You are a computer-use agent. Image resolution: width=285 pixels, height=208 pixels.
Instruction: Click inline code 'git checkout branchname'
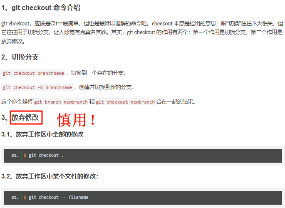click(33, 73)
